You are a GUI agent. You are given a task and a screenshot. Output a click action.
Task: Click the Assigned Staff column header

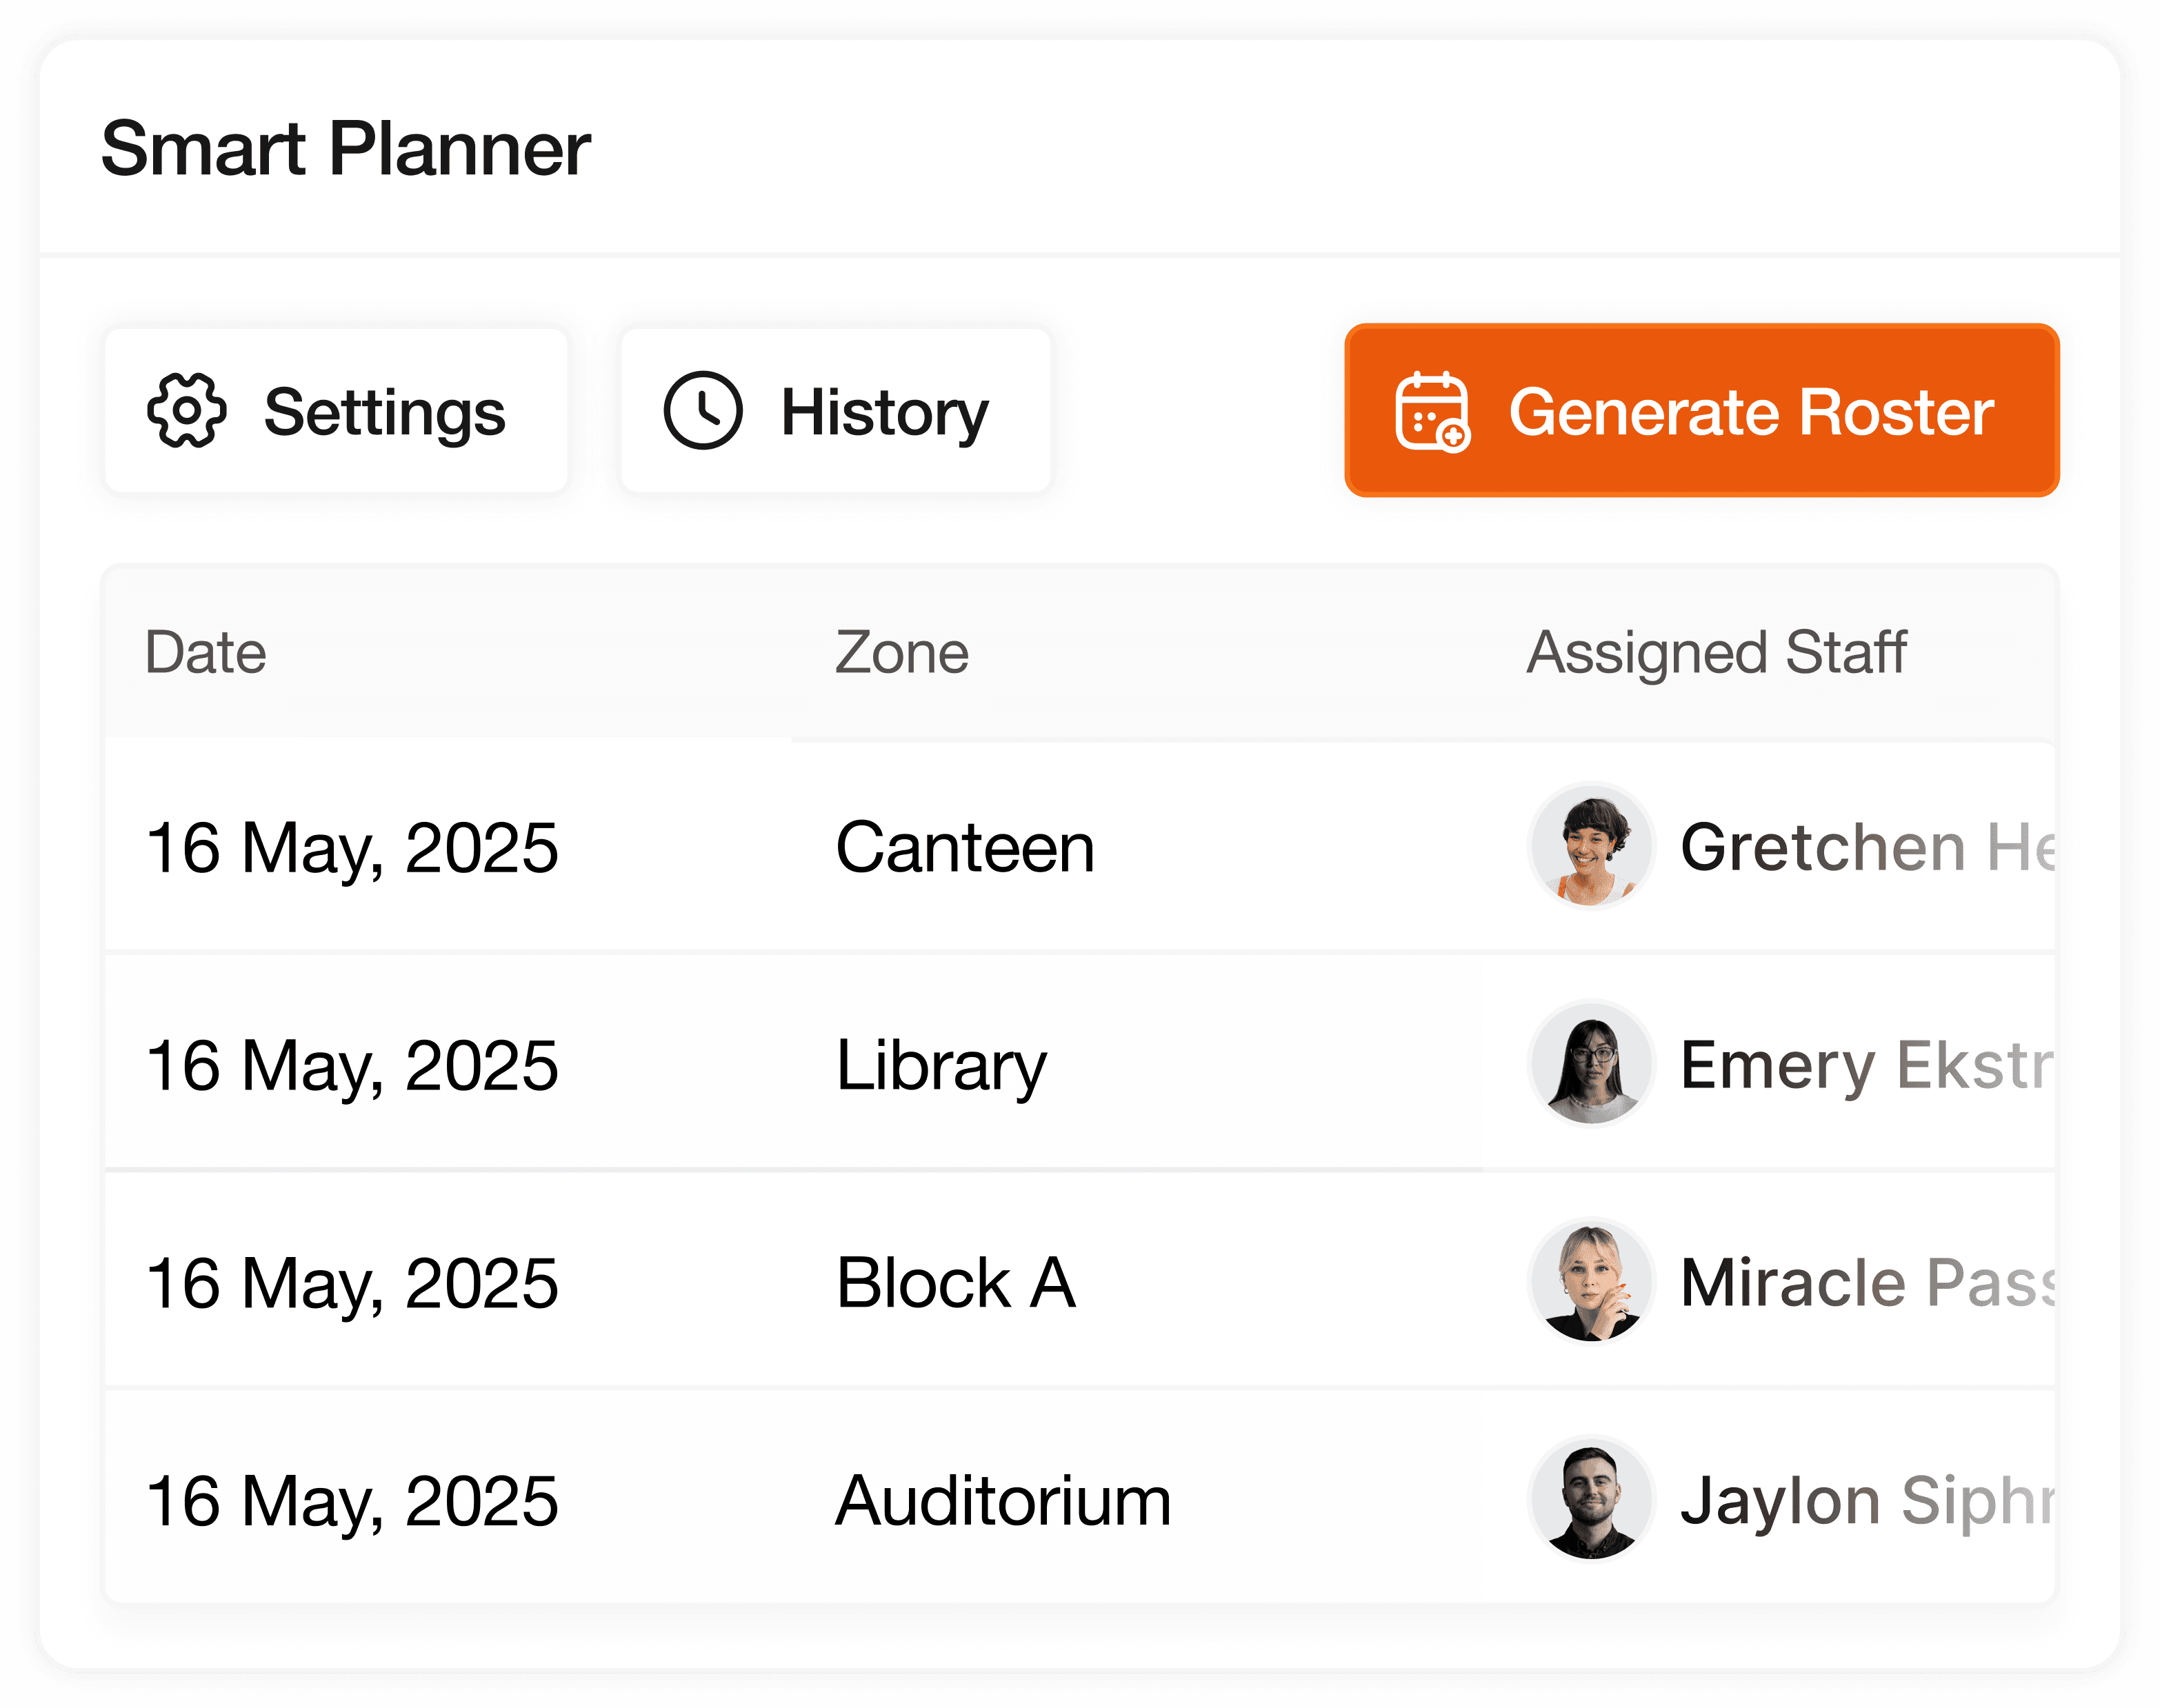coord(1716,653)
